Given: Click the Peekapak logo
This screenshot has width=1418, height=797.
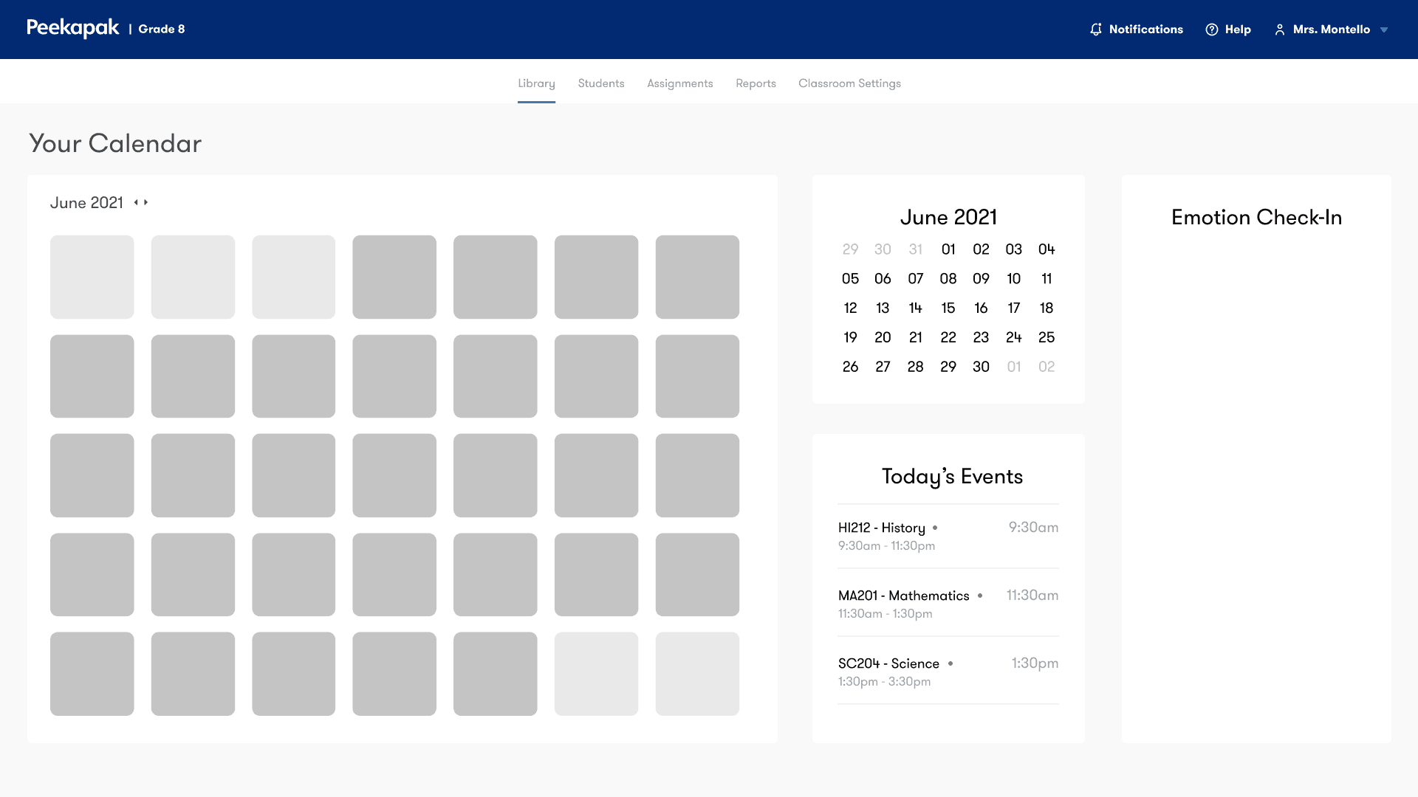Looking at the screenshot, I should 72,27.
